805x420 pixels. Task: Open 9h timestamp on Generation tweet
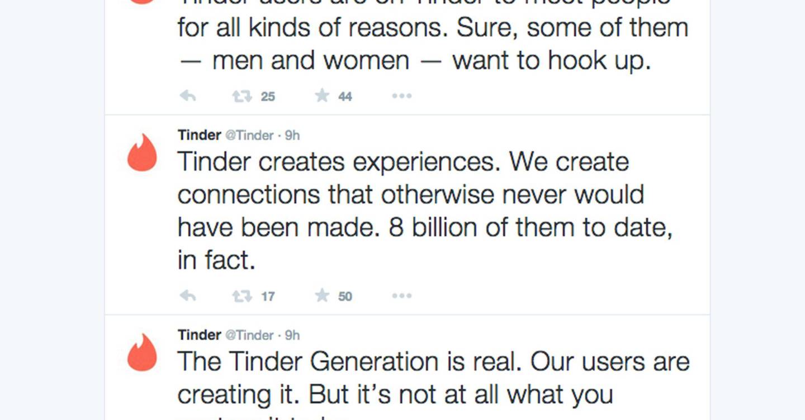pyautogui.click(x=292, y=335)
